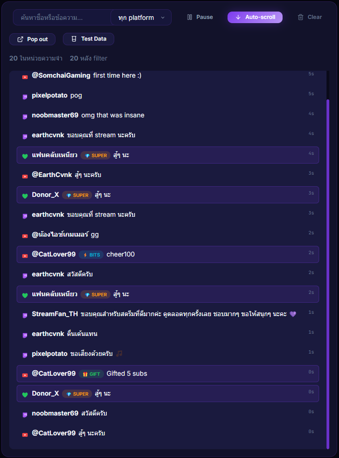This screenshot has height=458, width=339.
Task: Disable the Auto-scroll toggle
Action: 255,17
